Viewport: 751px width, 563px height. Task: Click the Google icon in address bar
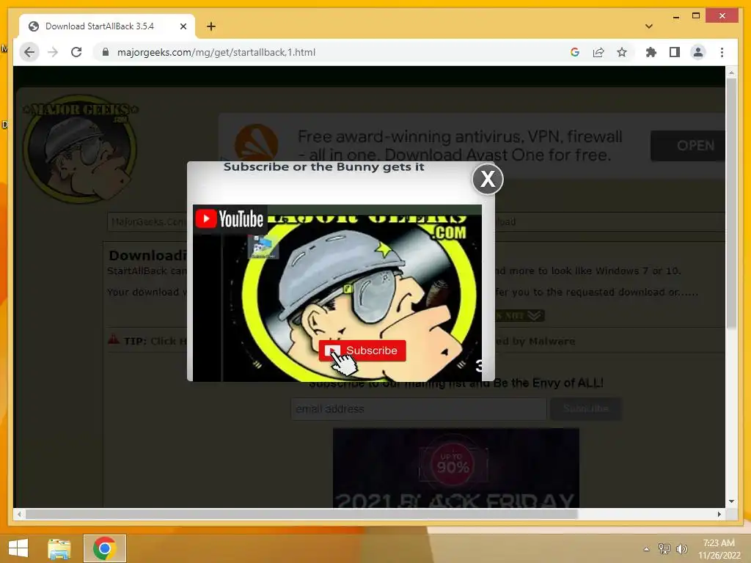coord(575,52)
